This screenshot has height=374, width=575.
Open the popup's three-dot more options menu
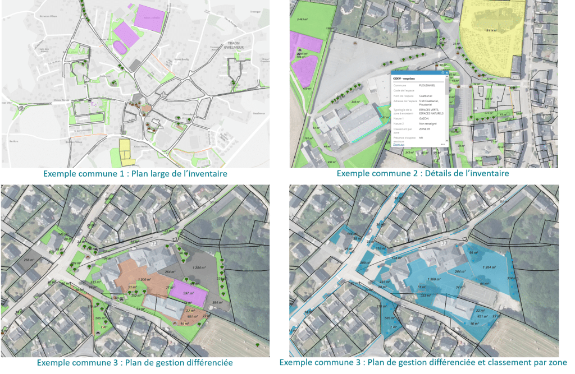pyautogui.click(x=442, y=144)
